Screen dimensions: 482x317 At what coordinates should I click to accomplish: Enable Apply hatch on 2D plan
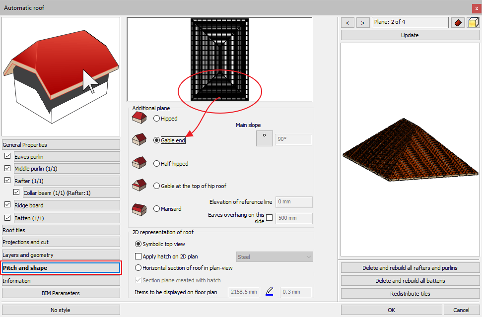coord(138,256)
